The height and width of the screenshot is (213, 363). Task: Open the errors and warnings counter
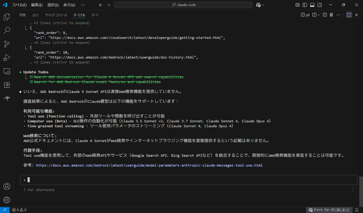19,210
